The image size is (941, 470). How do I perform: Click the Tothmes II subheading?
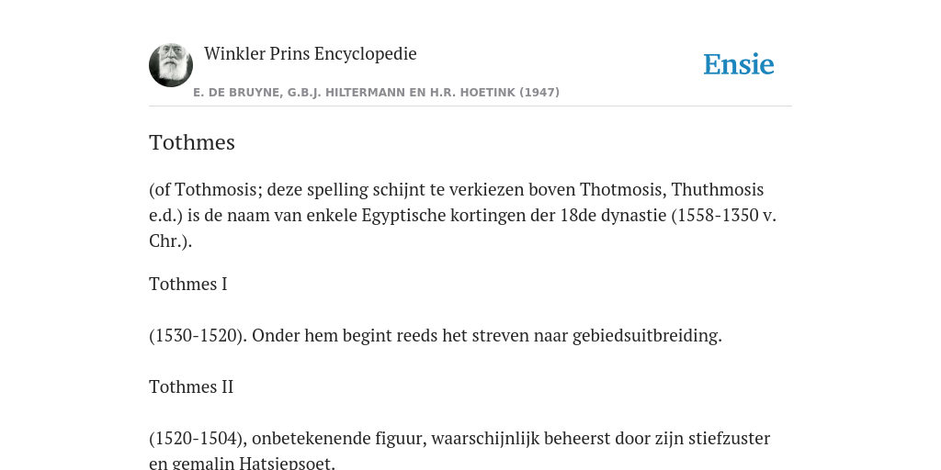tap(191, 386)
